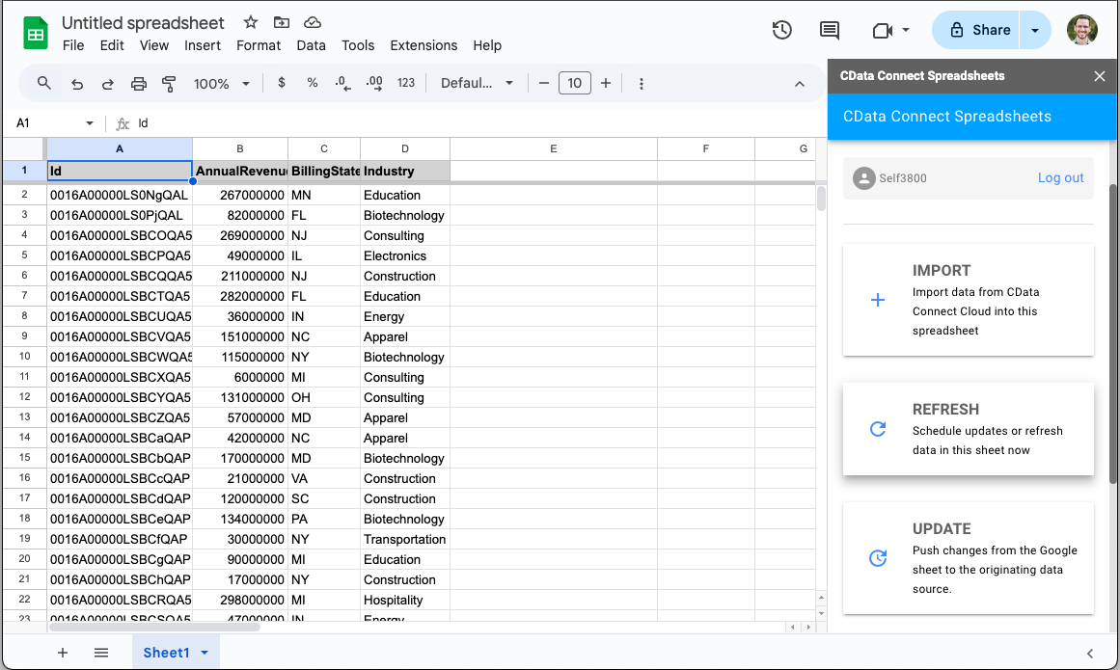Image resolution: width=1120 pixels, height=670 pixels.
Task: Click the REFRESH card button
Action: [968, 429]
